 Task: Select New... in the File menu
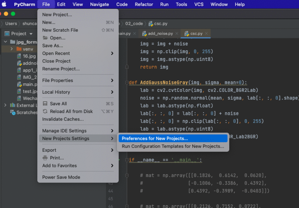[x=78, y=23]
